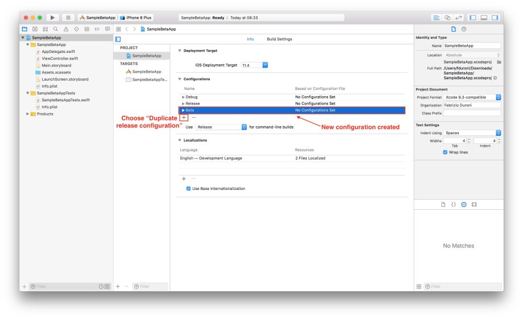The width and height of the screenshot is (523, 319).
Task: Switch to the Version editor
Action: 459,18
